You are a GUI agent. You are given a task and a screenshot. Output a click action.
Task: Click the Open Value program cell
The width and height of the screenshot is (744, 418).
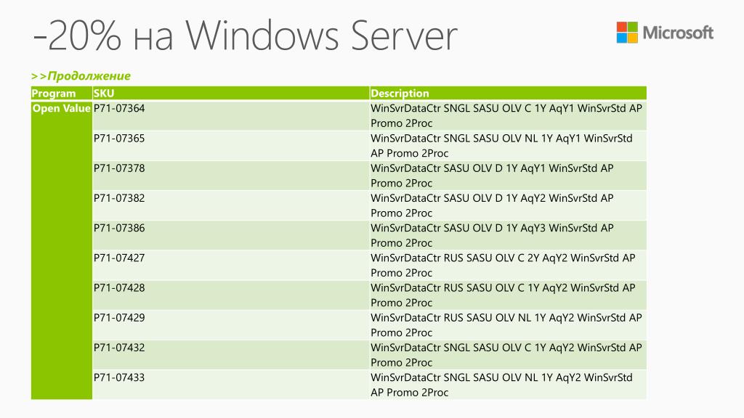click(x=61, y=250)
